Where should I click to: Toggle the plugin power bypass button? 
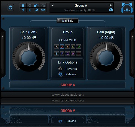10,7
